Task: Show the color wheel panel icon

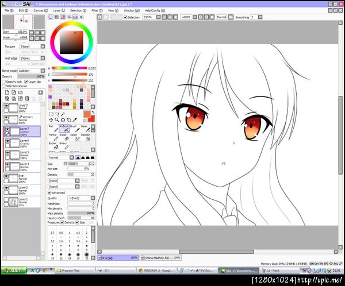Action: [x=51, y=17]
